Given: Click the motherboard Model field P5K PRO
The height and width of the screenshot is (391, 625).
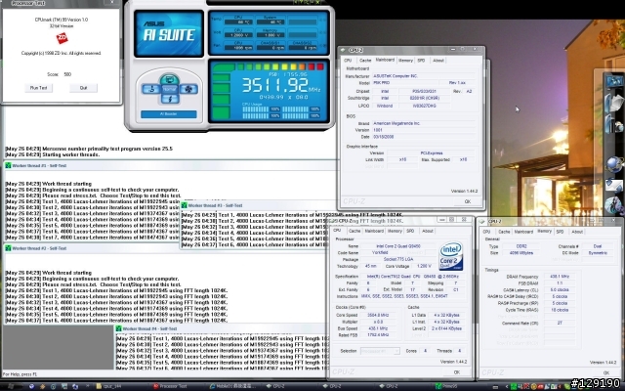Looking at the screenshot, I should tap(403, 83).
